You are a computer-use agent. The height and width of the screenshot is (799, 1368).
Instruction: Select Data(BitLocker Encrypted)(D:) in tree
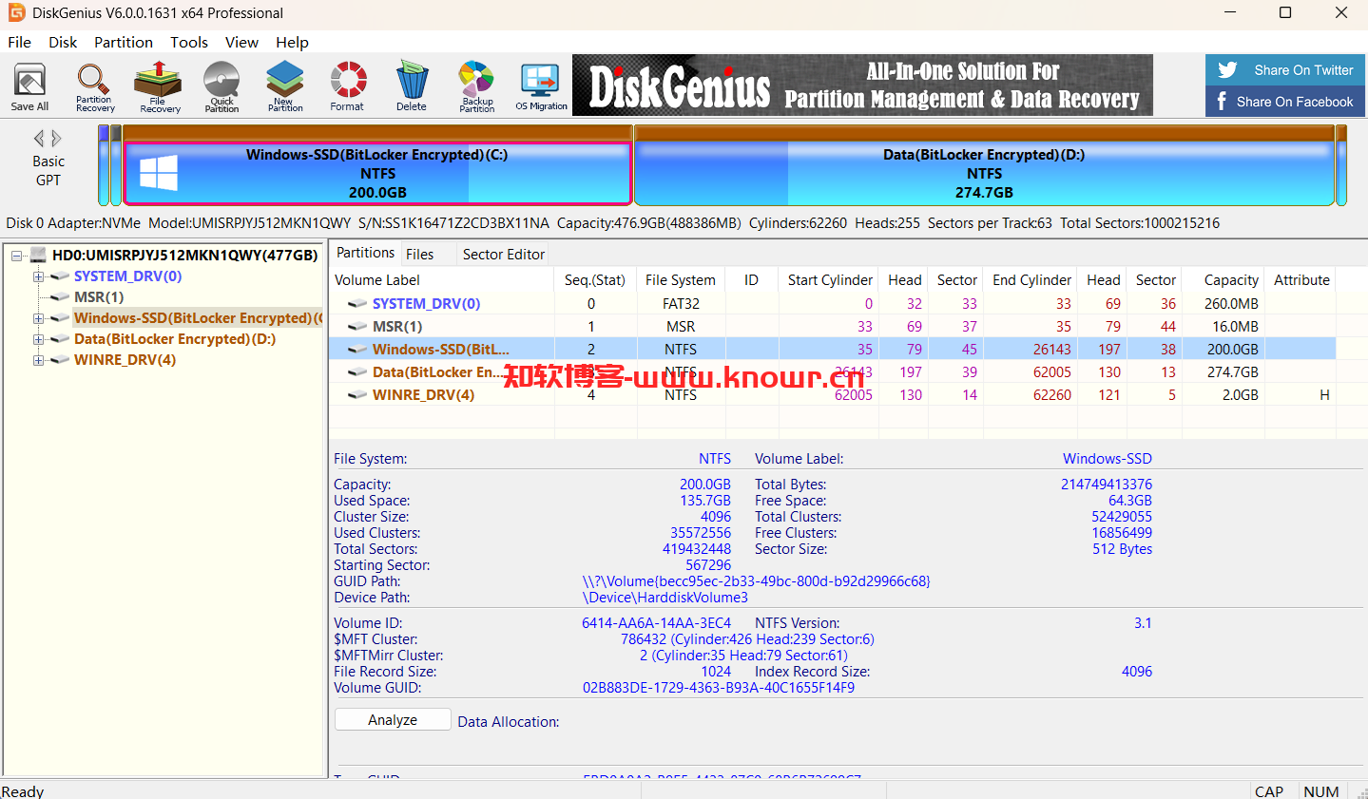click(x=175, y=339)
